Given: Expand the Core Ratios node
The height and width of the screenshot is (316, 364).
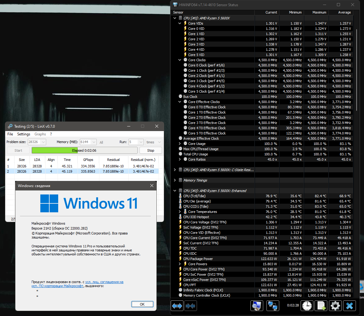Looking at the screenshot, I should pyautogui.click(x=180, y=159).
